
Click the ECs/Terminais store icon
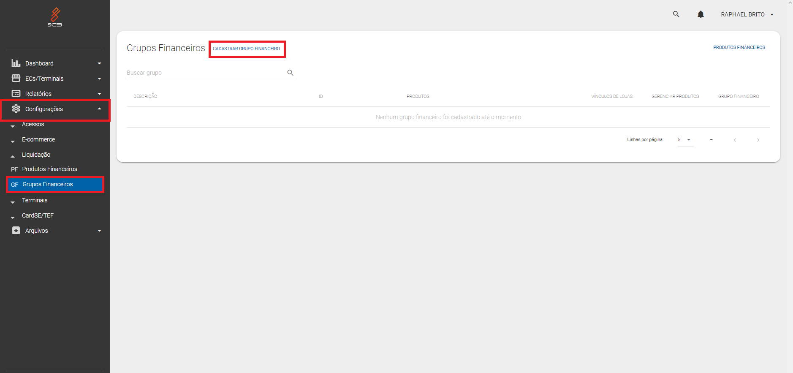[x=16, y=79]
